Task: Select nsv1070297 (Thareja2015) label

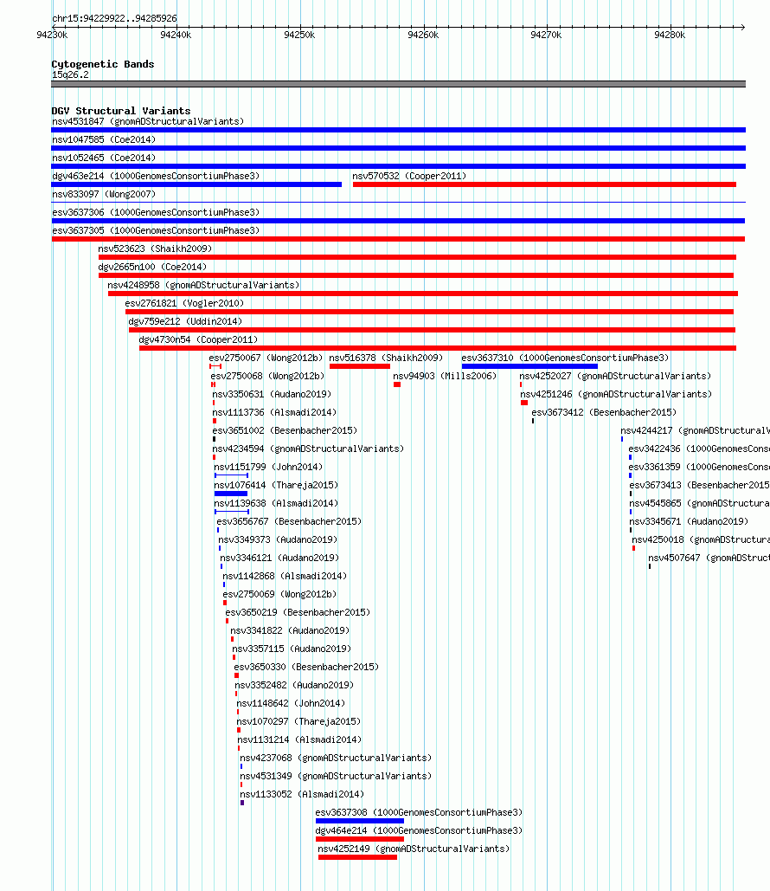Action: 298,721
